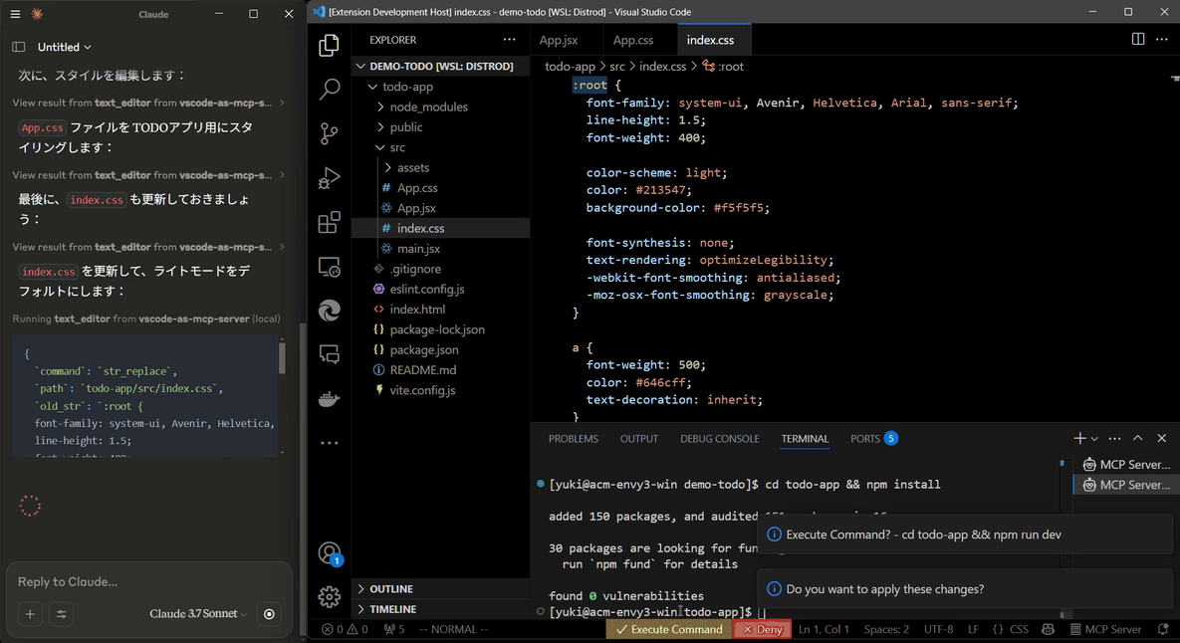Click the Execute Command button
The image size is (1180, 643).
[x=668, y=629]
